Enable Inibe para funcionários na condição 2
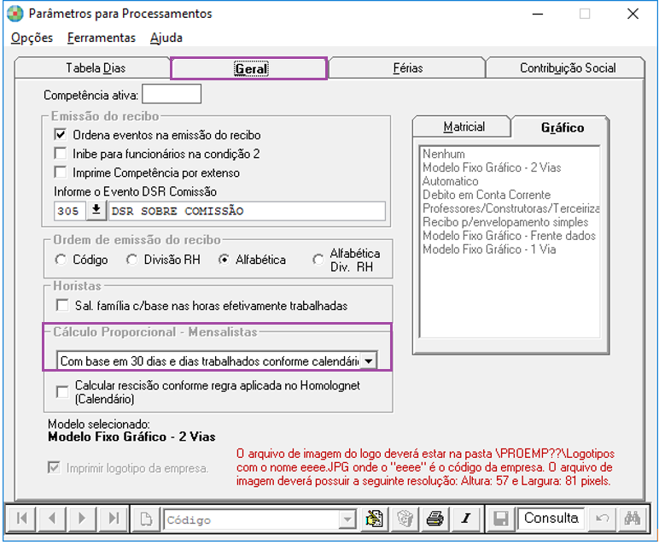This screenshot has height=545, width=659. [61, 154]
